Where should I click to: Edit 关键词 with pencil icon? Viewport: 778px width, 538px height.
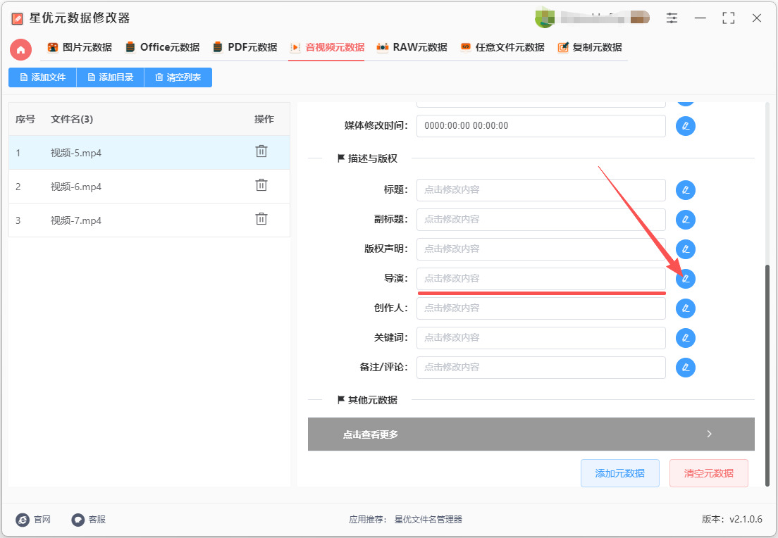tap(686, 338)
